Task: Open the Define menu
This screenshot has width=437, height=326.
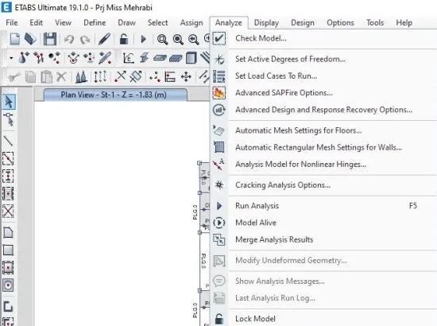Action: 95,22
